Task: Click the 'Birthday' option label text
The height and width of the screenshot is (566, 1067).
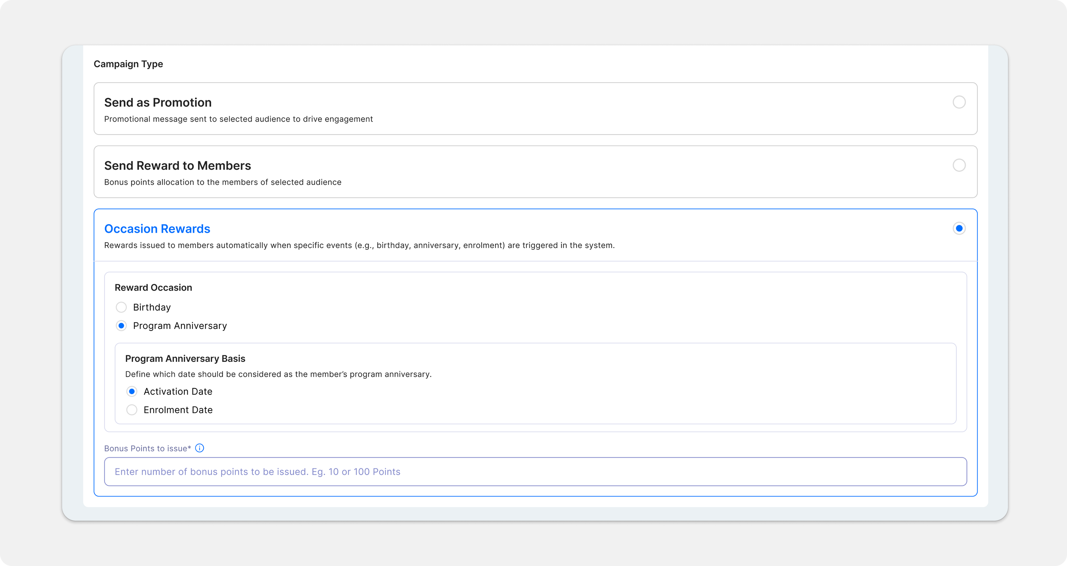Action: pyautogui.click(x=152, y=307)
